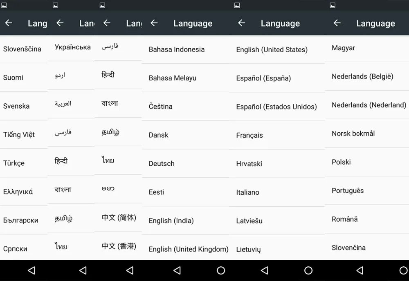
Task: Tap Android back triangle below Slovenčina
Action: (x=360, y=270)
